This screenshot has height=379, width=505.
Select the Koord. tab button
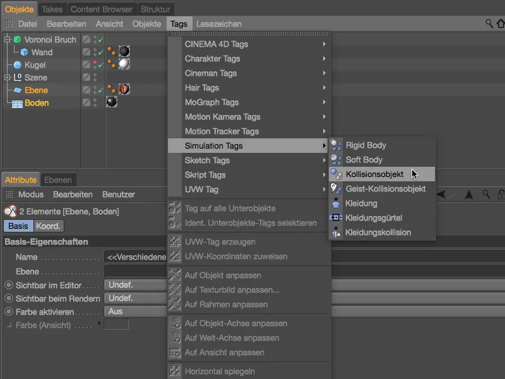[49, 226]
